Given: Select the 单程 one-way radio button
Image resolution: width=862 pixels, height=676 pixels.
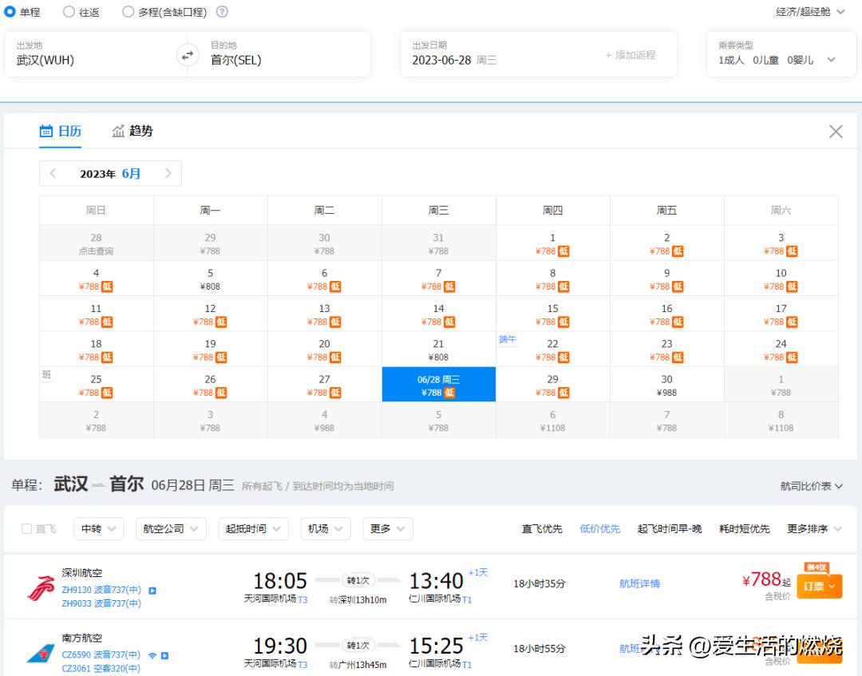Looking at the screenshot, I should tap(10, 11).
